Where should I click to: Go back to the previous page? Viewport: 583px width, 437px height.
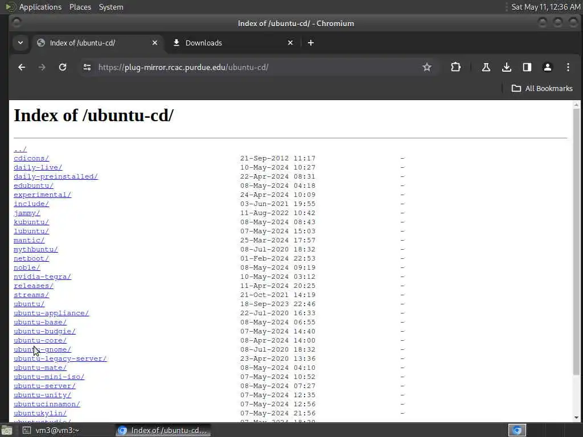coord(22,67)
